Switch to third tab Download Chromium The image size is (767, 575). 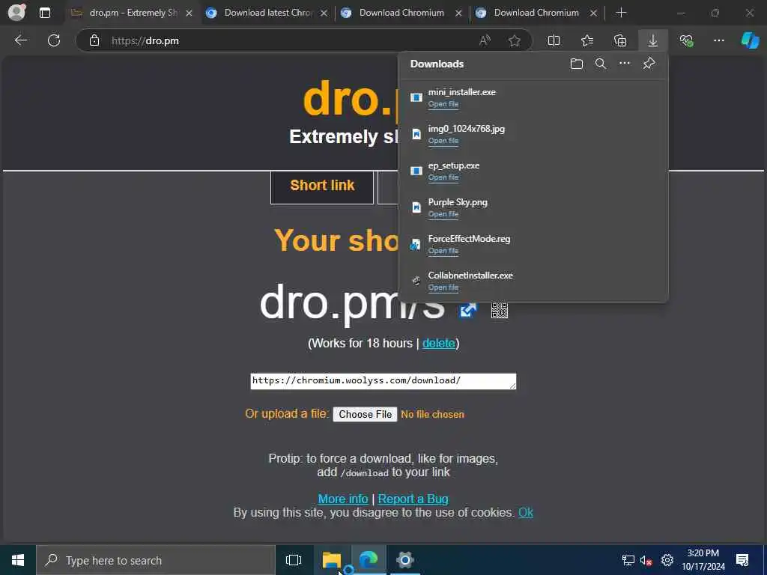[401, 13]
